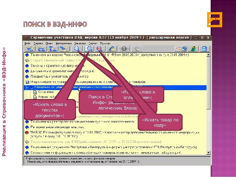Select the Информация по предварительным решениям parent row
Viewport: 236px width, 177px height.
pyautogui.click(x=88, y=82)
